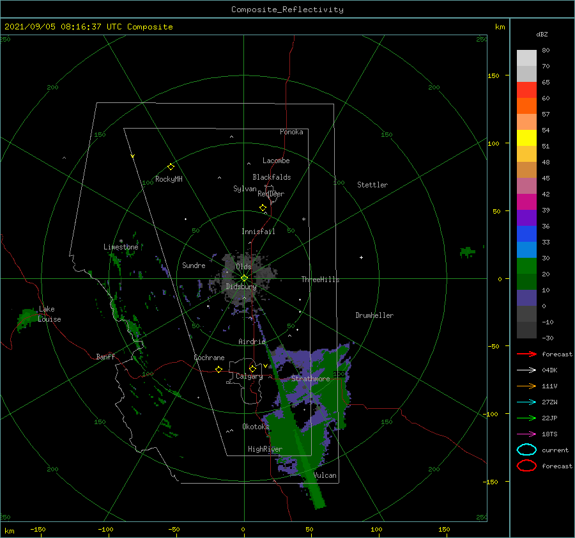The image size is (575, 538).
Task: Click the Lacombe label
Action: pyautogui.click(x=276, y=161)
